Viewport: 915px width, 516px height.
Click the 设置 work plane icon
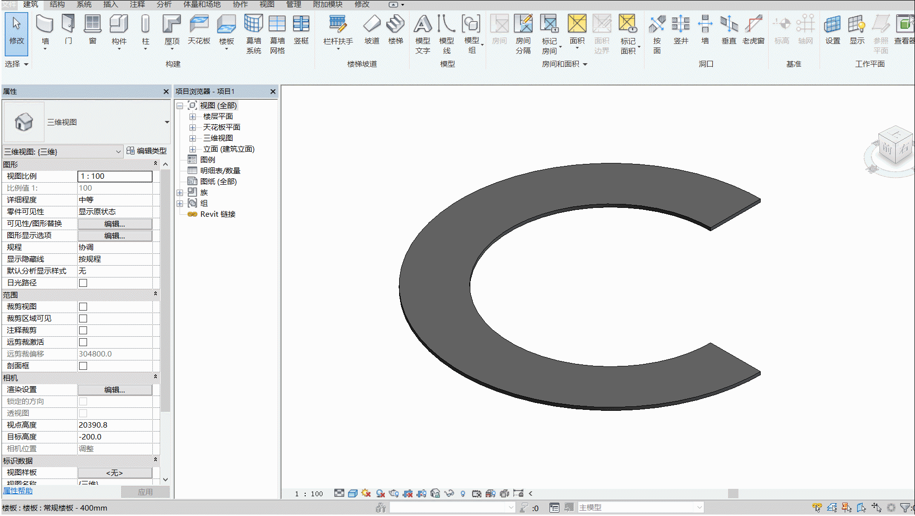coord(833,30)
